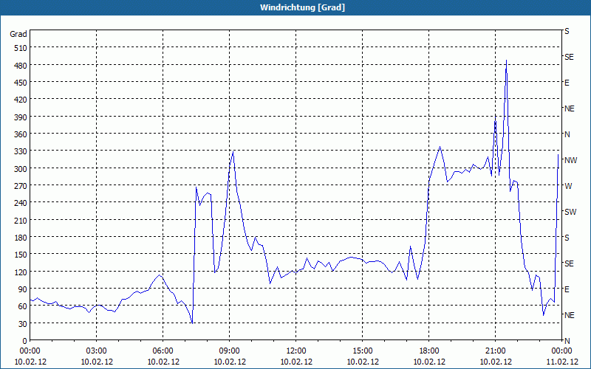
Task: Click the 300 degree axis label
Action: click(21, 169)
